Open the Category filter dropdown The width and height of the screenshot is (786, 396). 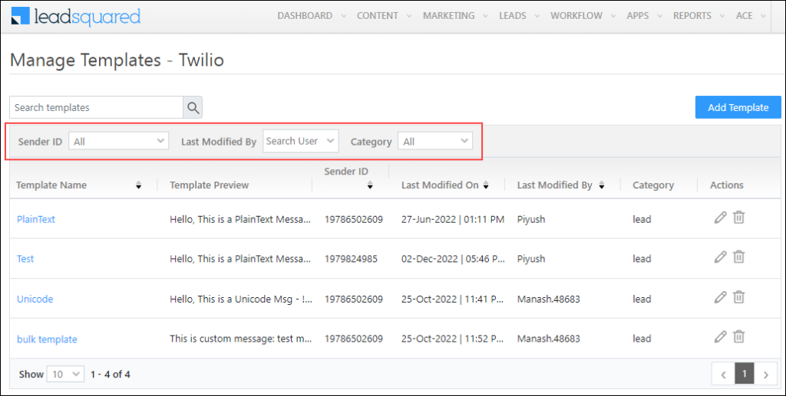coord(435,142)
